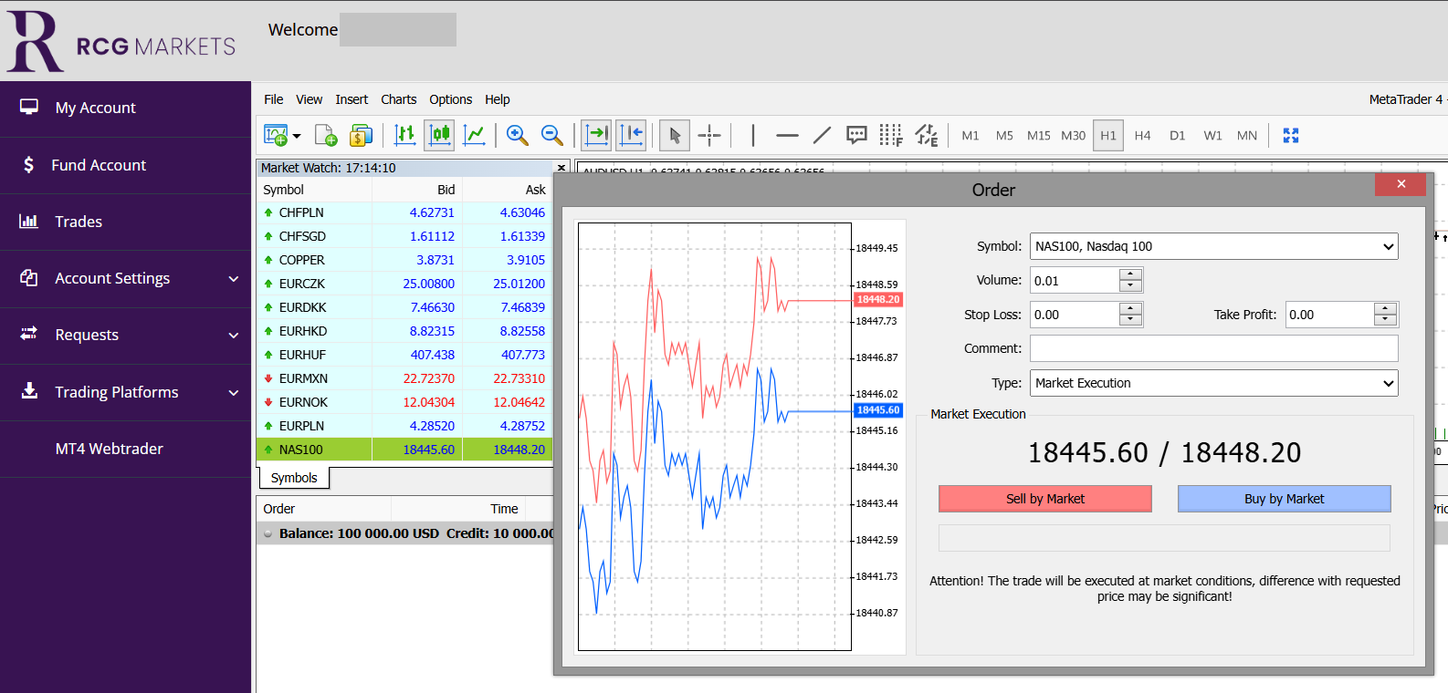The width and height of the screenshot is (1448, 693).
Task: Switch chart to candlestick view
Action: point(439,135)
